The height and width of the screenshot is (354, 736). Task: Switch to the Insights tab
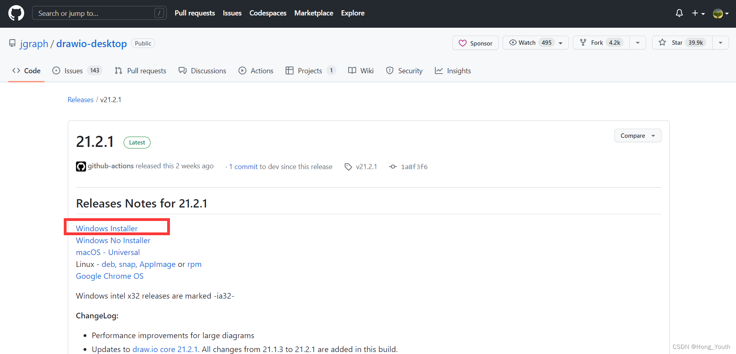(453, 70)
